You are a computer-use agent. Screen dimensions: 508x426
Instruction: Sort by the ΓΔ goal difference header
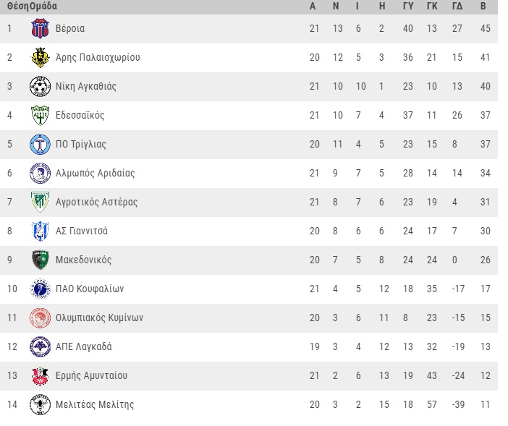457,7
